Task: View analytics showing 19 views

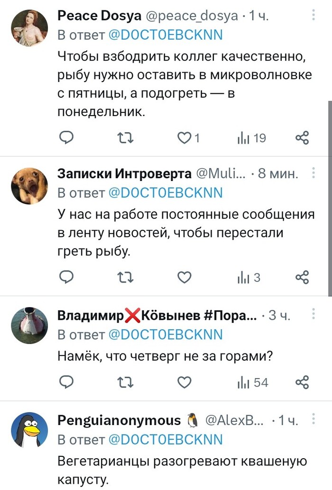Action: (251, 138)
